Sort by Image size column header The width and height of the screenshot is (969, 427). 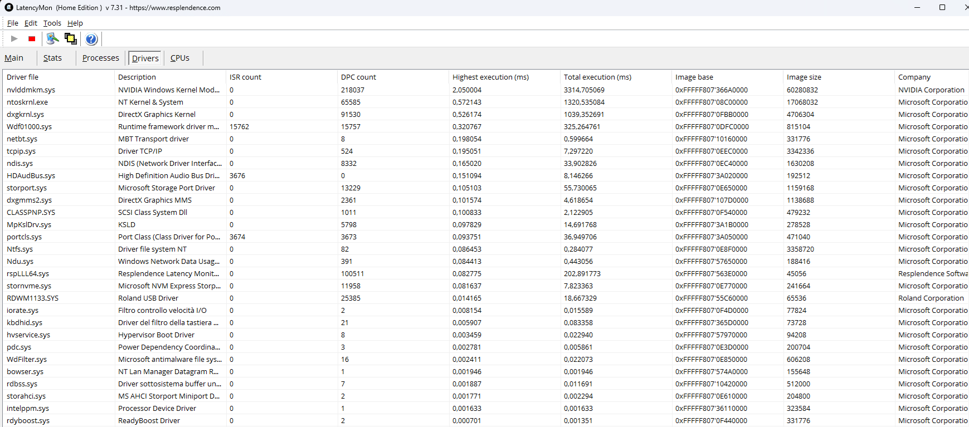click(x=839, y=77)
